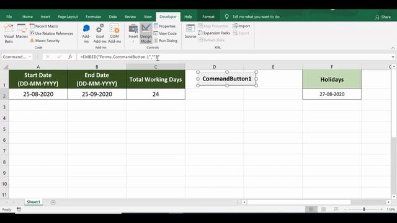Switch to the Data tab
This screenshot has height=223, width=397.
pos(113,17)
